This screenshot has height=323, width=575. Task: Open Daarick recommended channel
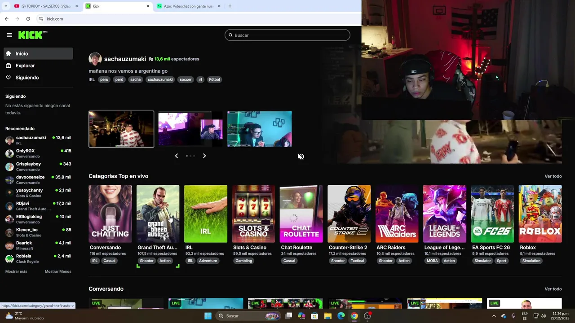(x=38, y=245)
